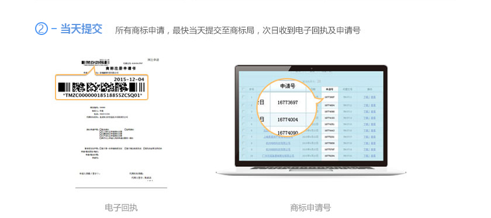Click the highlighted 申请号 column header
Image resolution: width=491 pixels, height=218 pixels.
click(330, 89)
